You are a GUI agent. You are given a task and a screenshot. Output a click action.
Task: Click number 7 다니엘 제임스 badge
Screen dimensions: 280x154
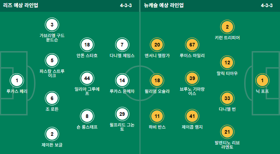tap(122, 45)
